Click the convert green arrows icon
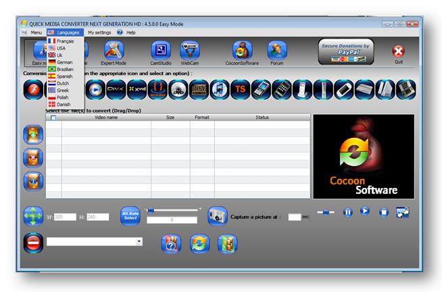Screen dimensions: 442x292 199,244
